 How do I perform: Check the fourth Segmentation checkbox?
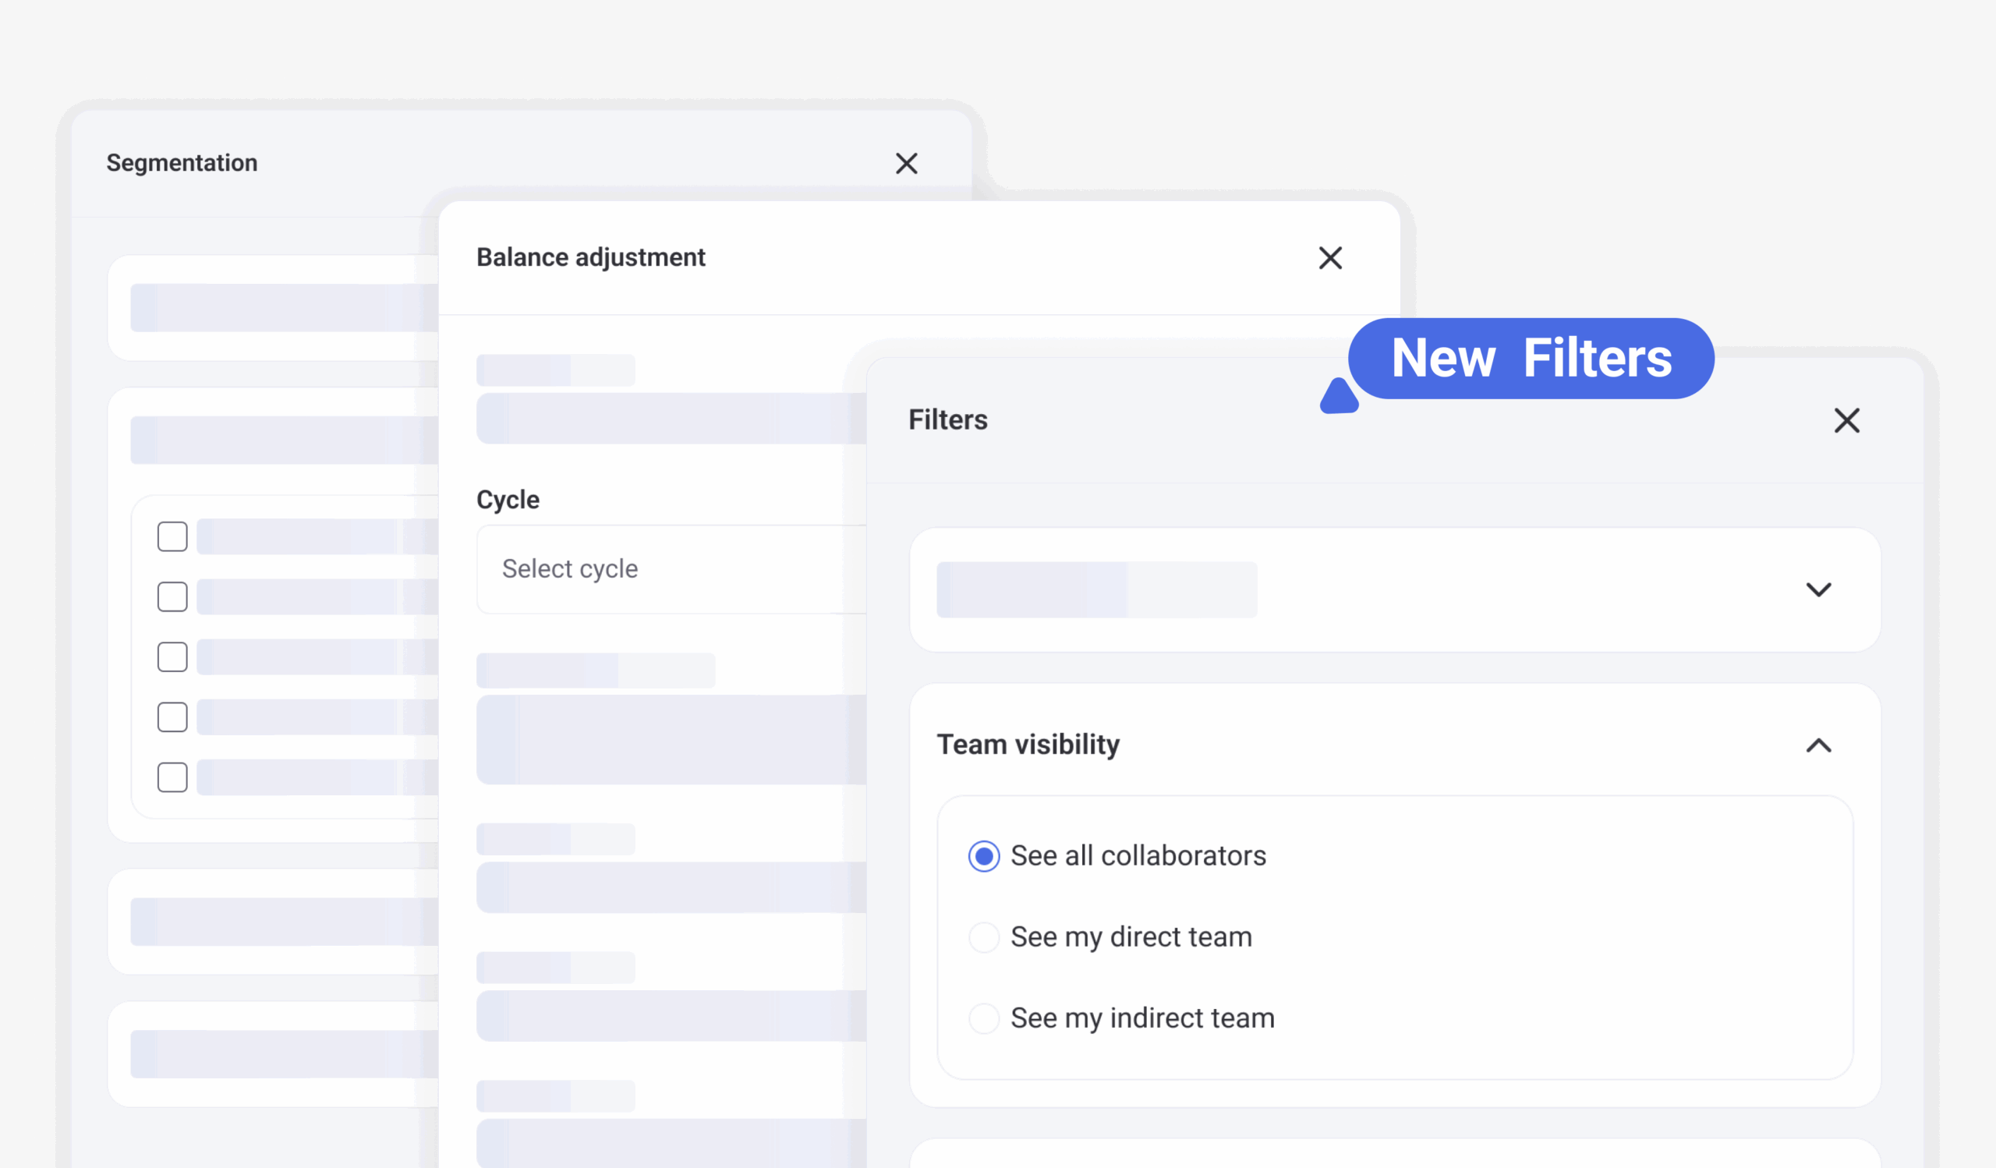pyautogui.click(x=172, y=717)
